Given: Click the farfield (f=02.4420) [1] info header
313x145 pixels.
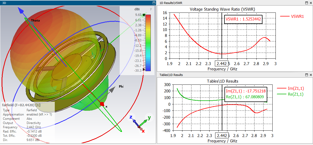Looking at the screenshot, I should click(21, 105).
